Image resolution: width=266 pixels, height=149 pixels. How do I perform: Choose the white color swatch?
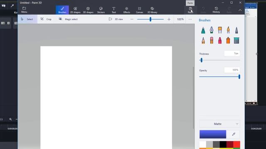pyautogui.click(x=203, y=144)
